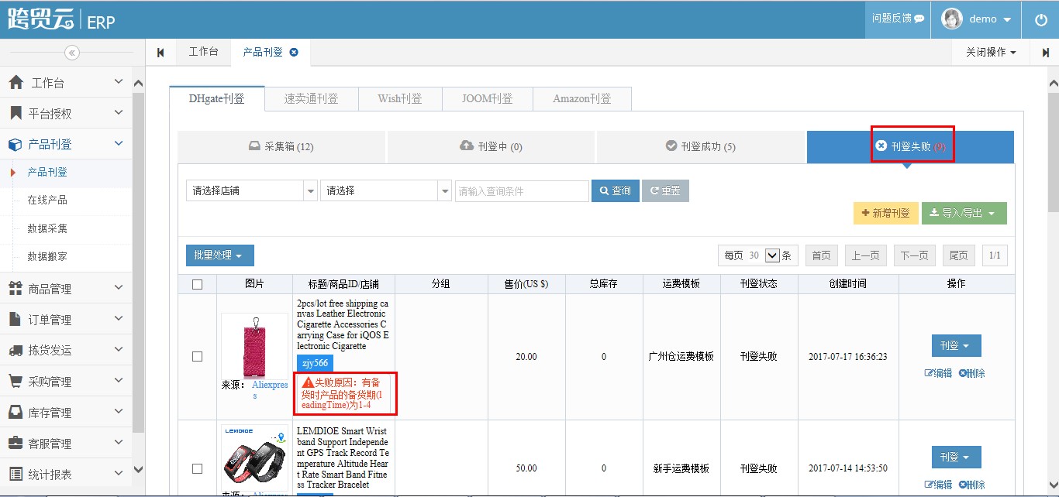Click the 工作台 home icon in sidebar

16,82
